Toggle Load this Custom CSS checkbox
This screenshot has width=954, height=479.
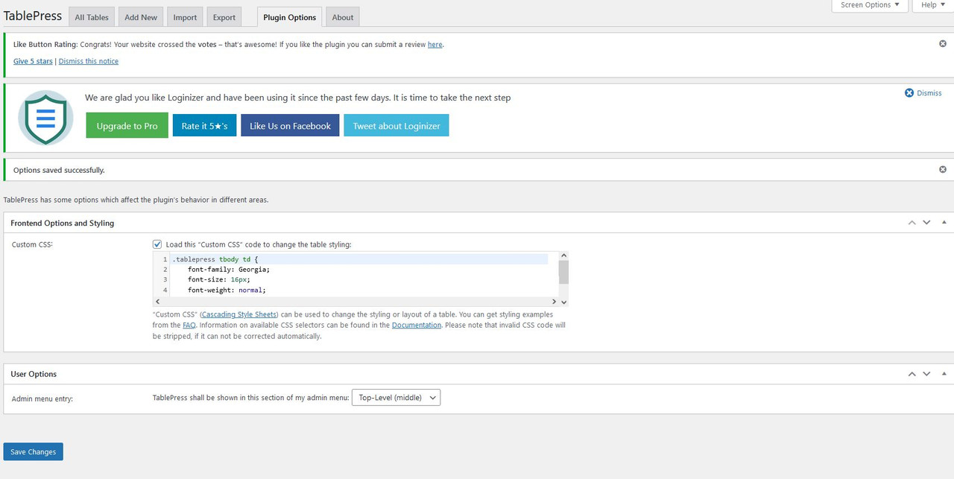(157, 244)
